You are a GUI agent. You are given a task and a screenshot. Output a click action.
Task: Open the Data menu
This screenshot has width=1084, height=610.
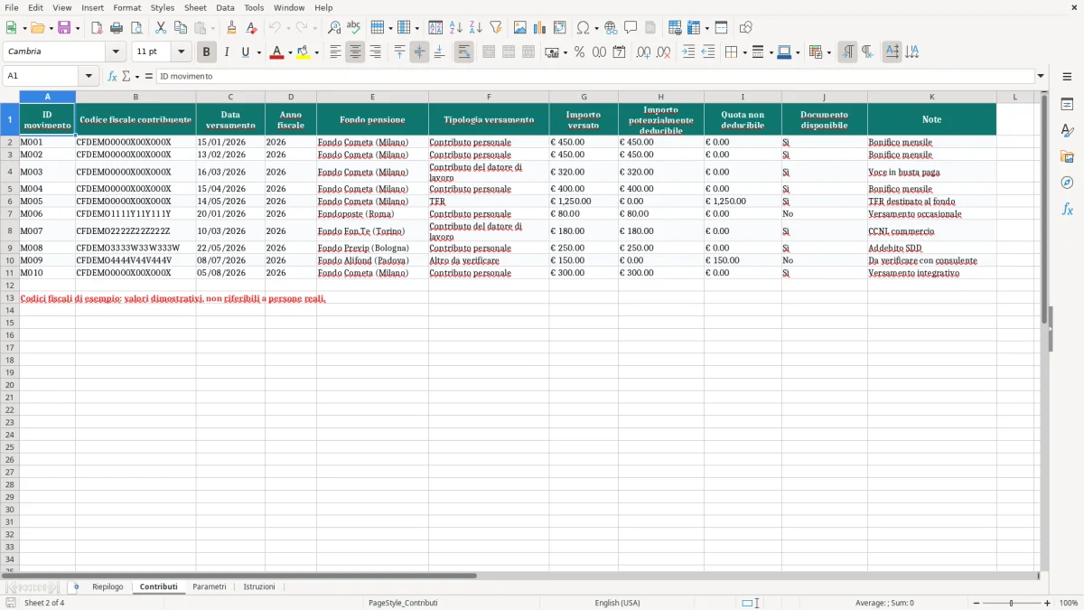click(225, 7)
